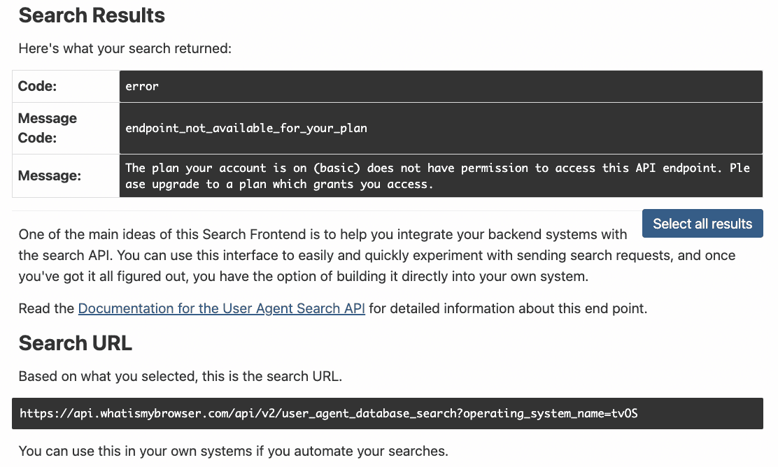Click the Search URL heading
This screenshot has width=778, height=467.
pyautogui.click(x=76, y=343)
